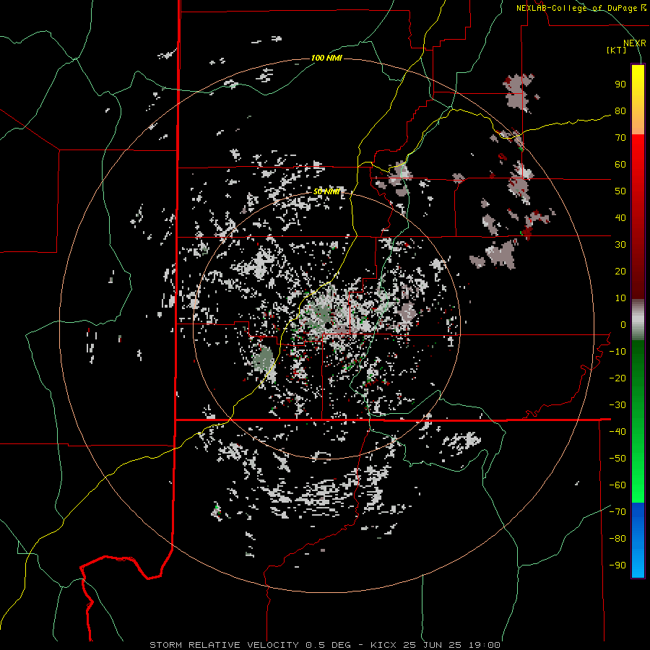Click the positive 70 knots scale value
The image size is (650, 650).
620,138
